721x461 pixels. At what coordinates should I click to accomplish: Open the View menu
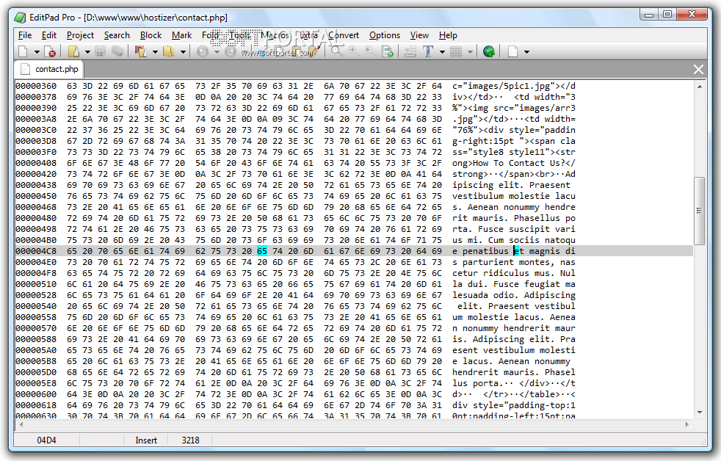419,35
